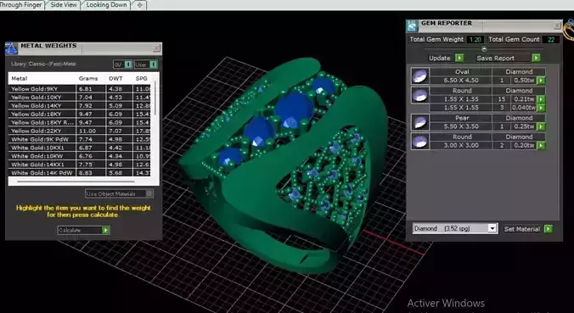Select the White Gold:14K PdW row
574x313 pixels.
click(x=80, y=172)
